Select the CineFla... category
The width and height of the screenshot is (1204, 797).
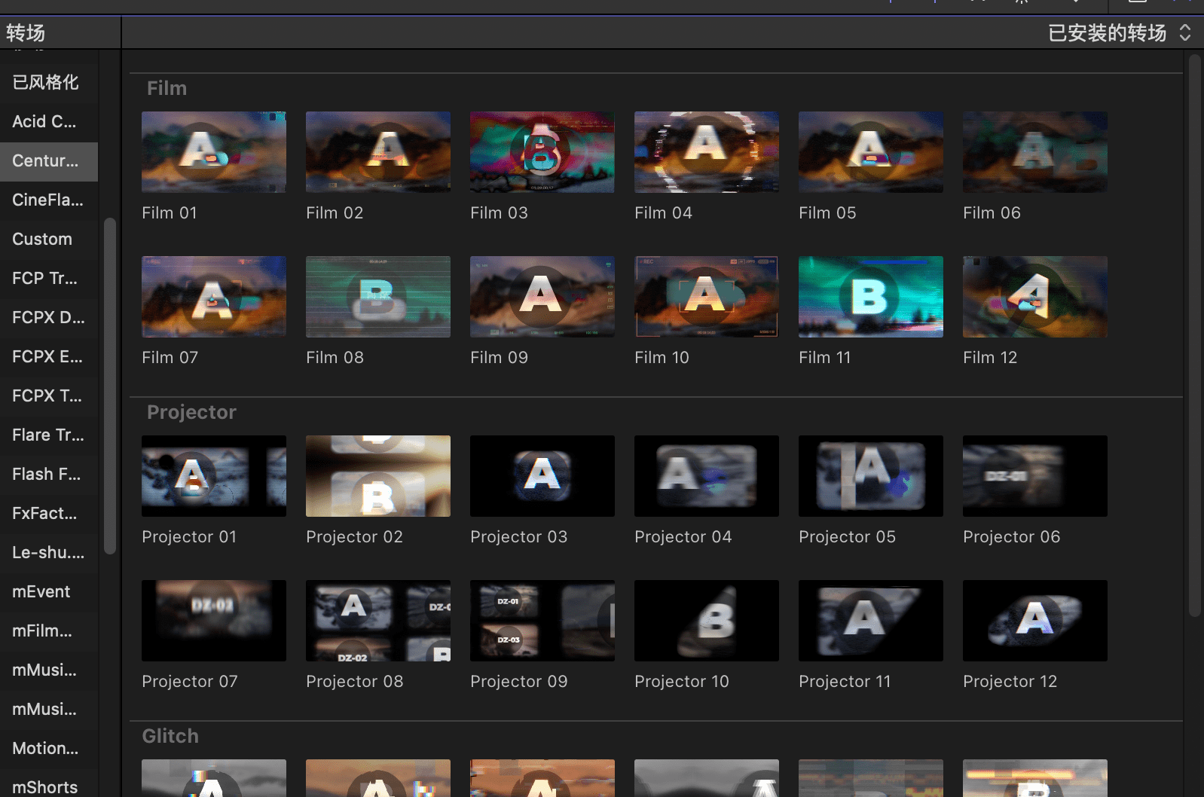pyautogui.click(x=49, y=200)
